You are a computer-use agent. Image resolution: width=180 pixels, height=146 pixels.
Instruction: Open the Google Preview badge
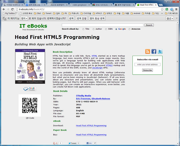point(30,89)
